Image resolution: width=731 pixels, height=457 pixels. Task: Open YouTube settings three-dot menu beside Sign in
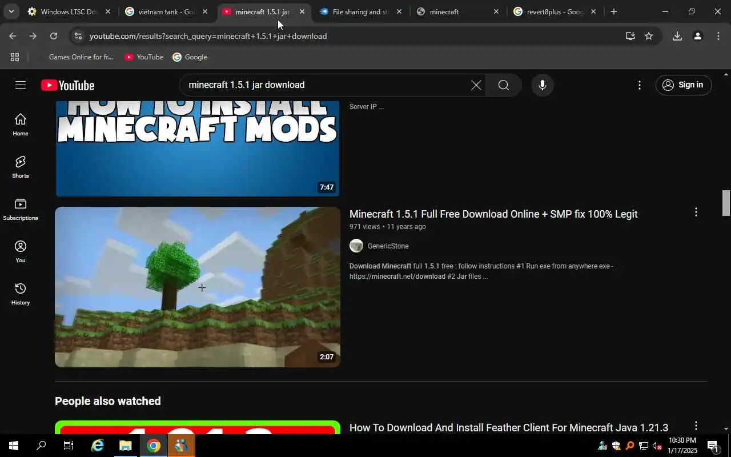639,85
